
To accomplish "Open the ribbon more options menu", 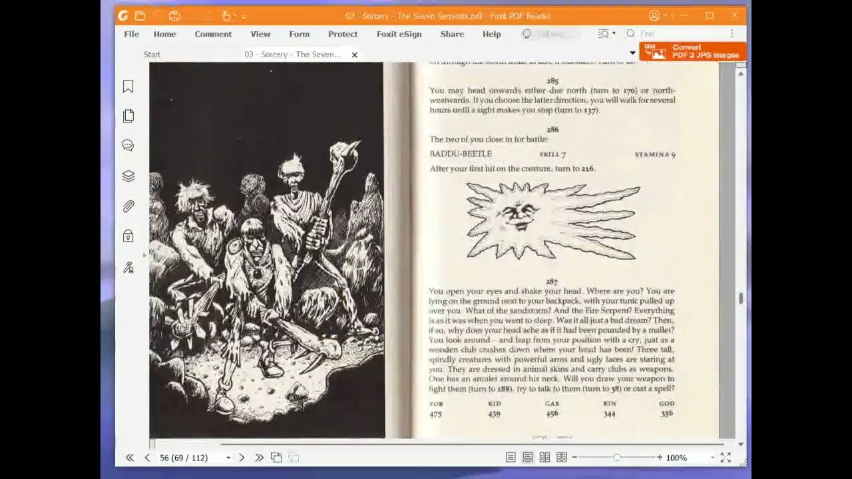I will pos(732,33).
